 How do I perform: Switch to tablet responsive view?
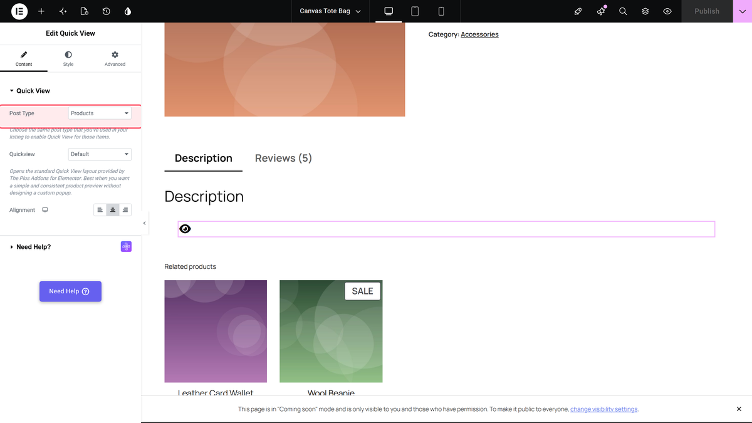(415, 11)
